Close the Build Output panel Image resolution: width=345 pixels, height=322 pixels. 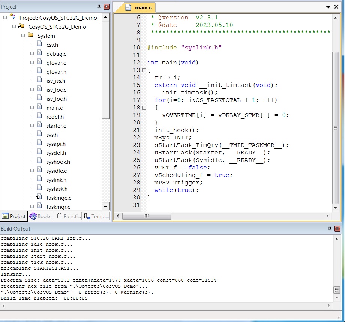coord(337,229)
